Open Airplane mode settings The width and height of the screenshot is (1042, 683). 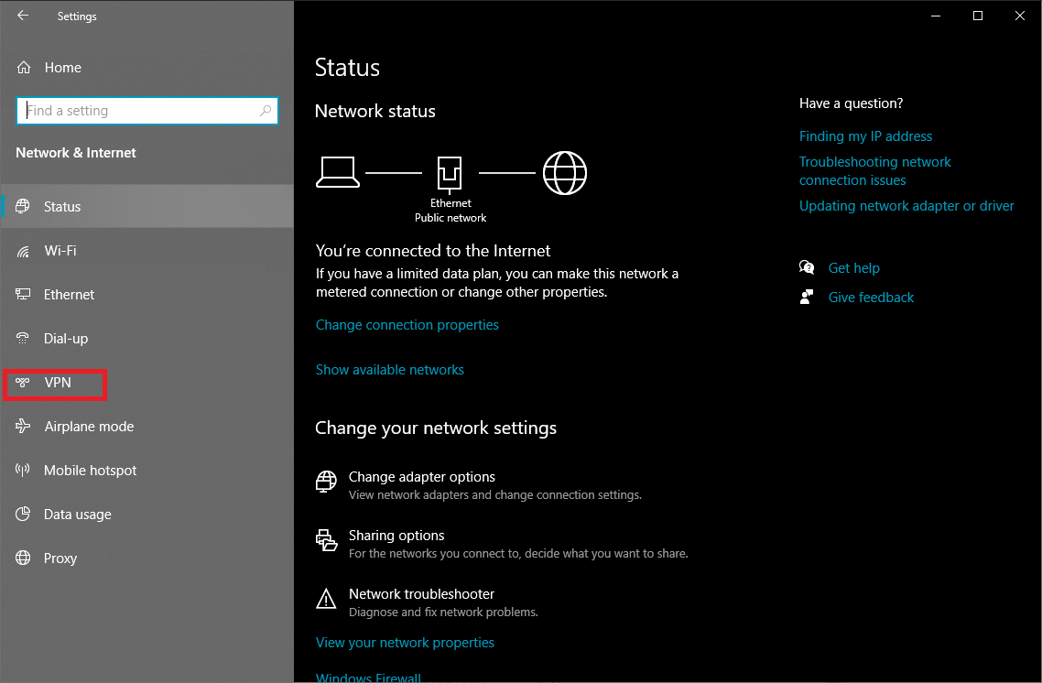tap(147, 426)
